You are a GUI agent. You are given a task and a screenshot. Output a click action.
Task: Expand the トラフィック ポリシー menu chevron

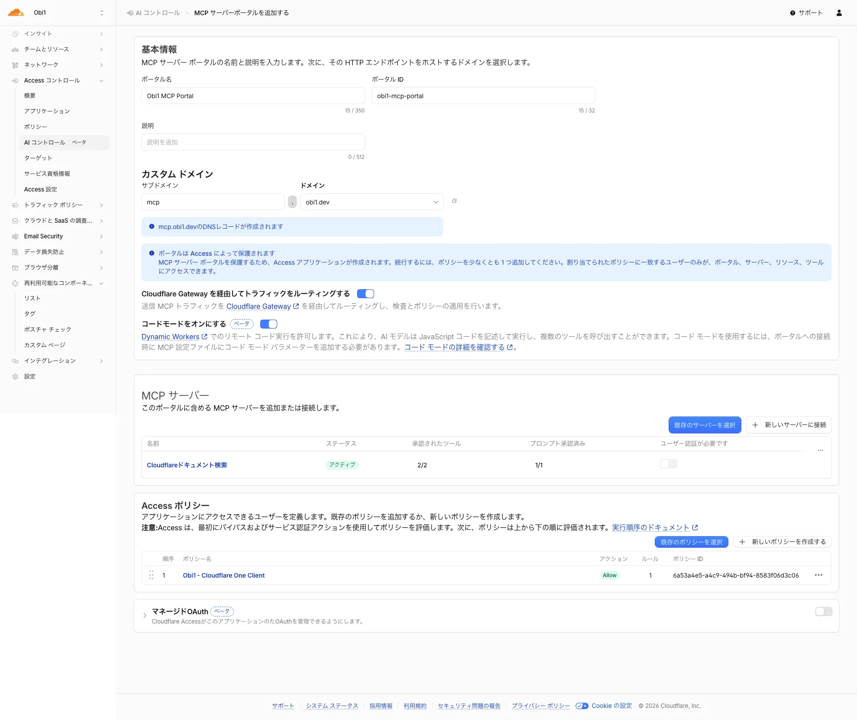pos(102,205)
